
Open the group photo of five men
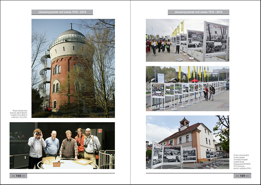[x=62, y=145]
